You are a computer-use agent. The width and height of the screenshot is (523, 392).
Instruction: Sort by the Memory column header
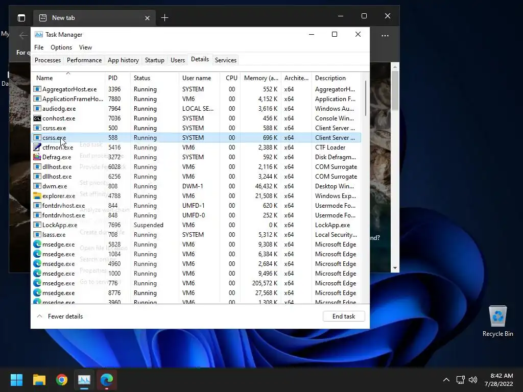pos(261,78)
